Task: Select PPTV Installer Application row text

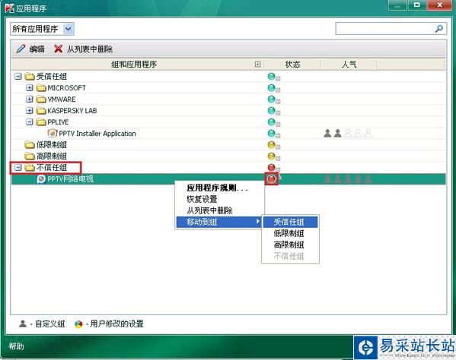Action: 97,134
